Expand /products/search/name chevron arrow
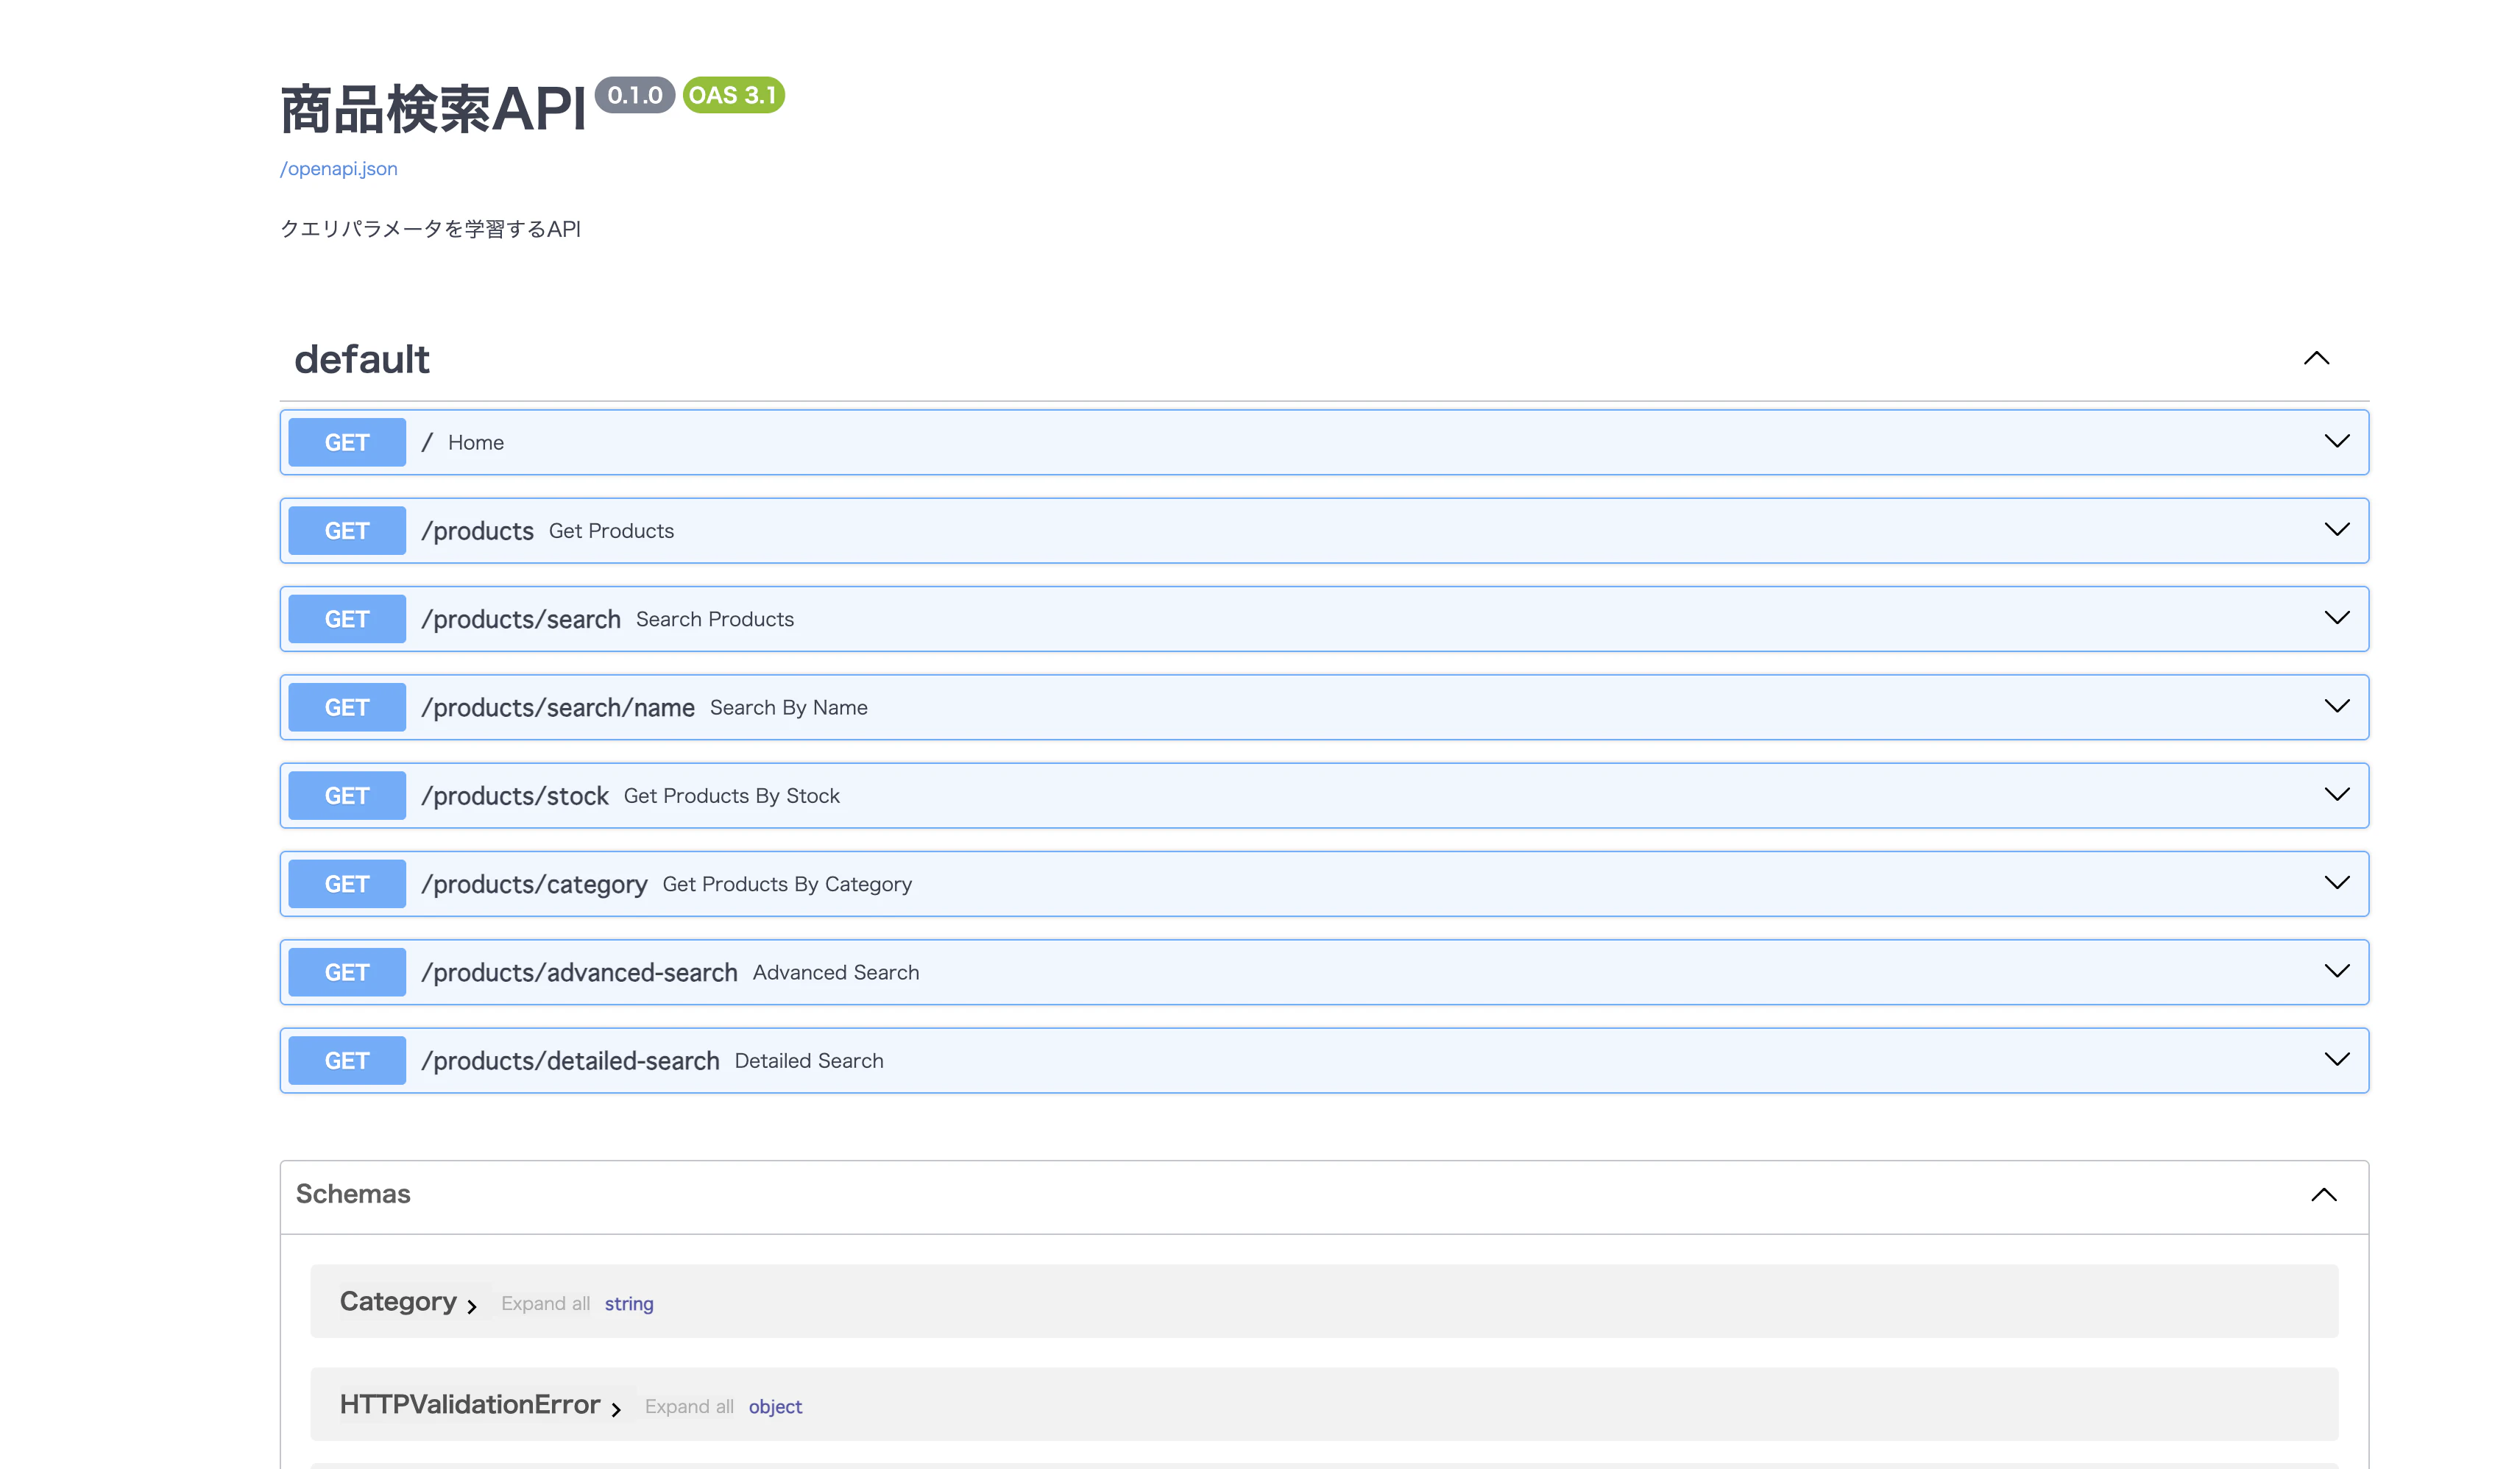Viewport: 2520px width, 1469px height. pyautogui.click(x=2336, y=706)
